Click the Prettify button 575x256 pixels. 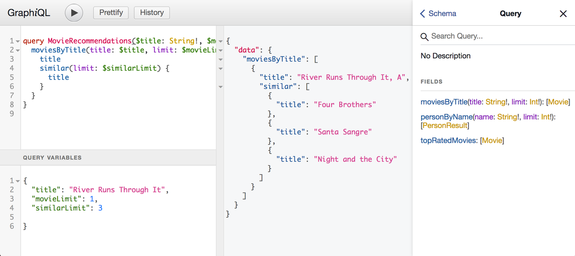[111, 13]
